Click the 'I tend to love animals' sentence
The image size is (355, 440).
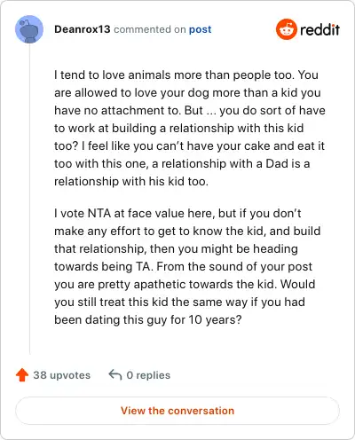[x=174, y=75]
